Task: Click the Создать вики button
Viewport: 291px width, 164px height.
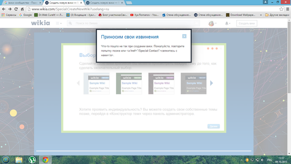Action: pyautogui.click(x=246, y=23)
